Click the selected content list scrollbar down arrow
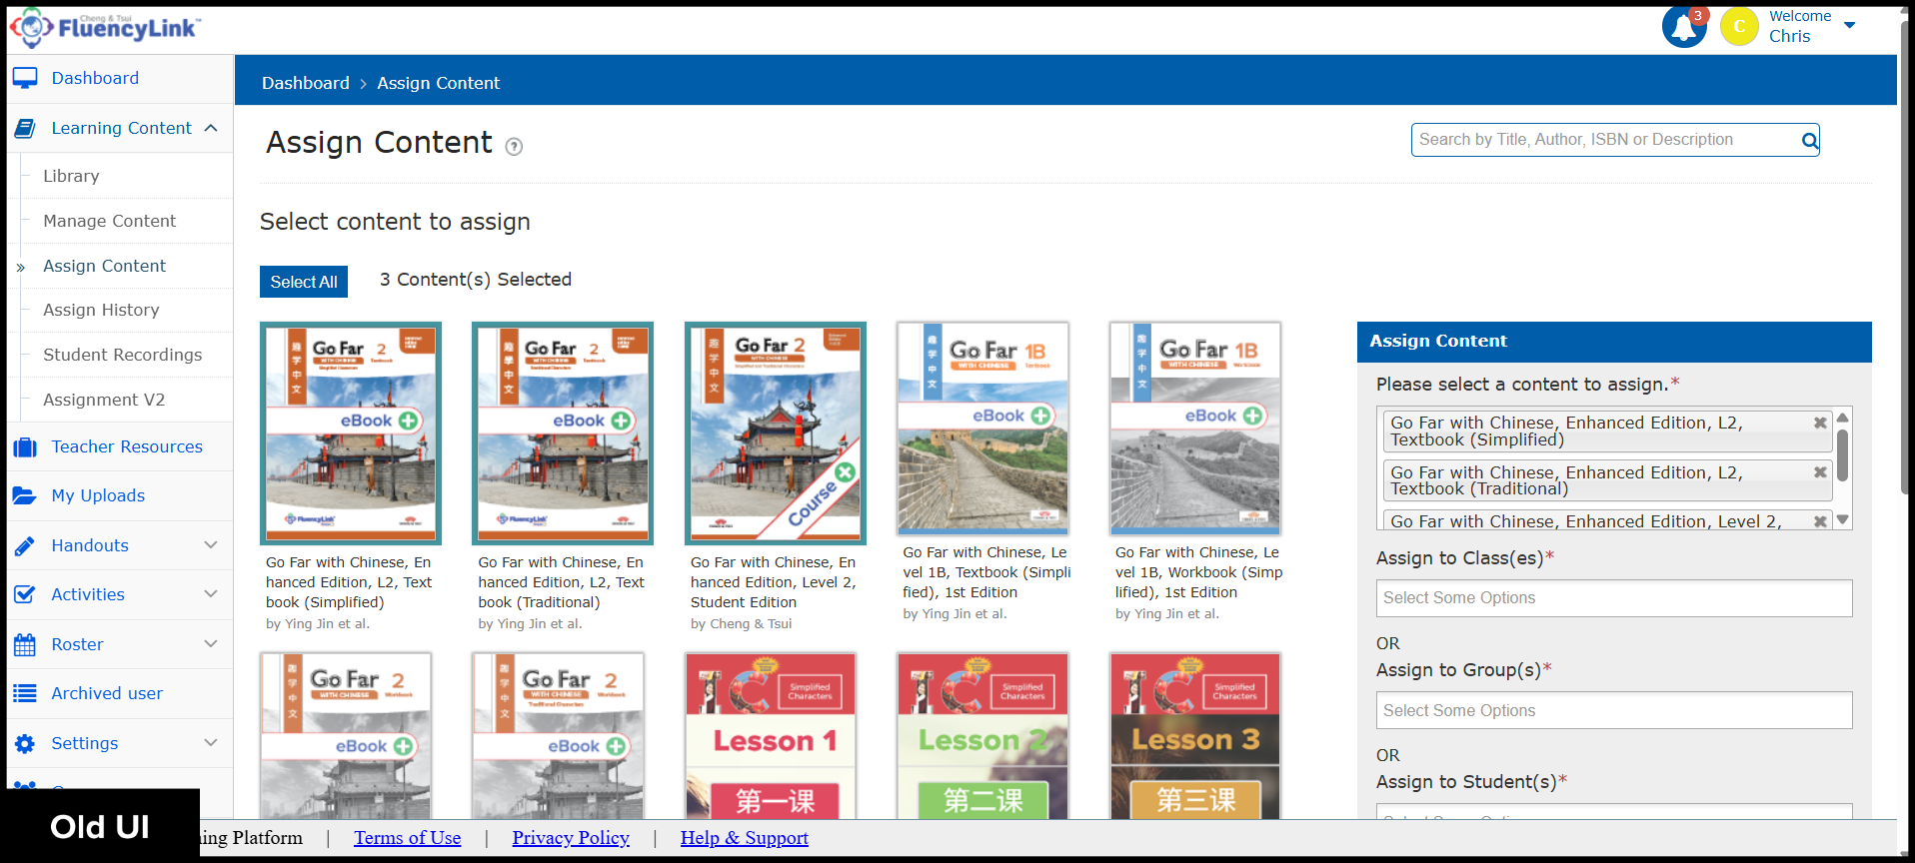 pos(1843,520)
